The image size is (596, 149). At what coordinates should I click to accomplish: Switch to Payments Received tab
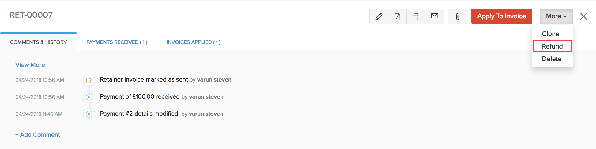[x=117, y=42]
